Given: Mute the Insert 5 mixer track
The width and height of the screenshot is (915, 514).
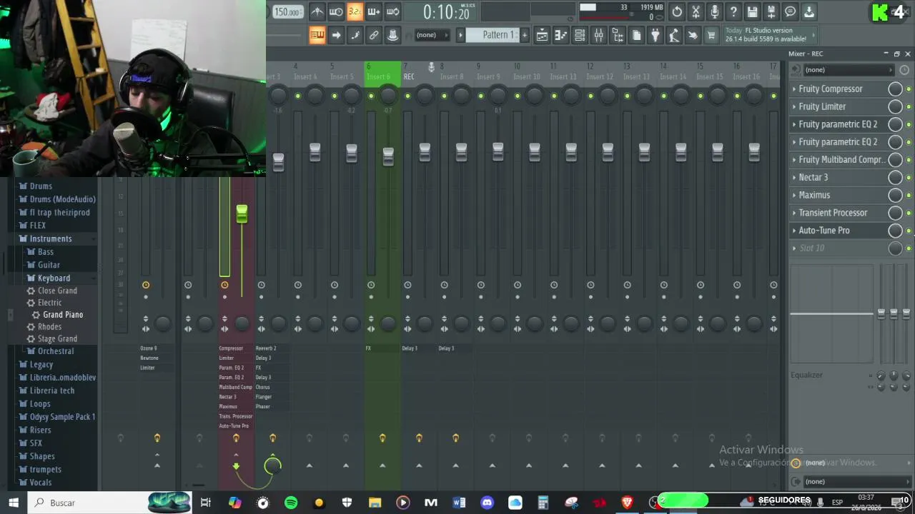Looking at the screenshot, I should (x=334, y=96).
